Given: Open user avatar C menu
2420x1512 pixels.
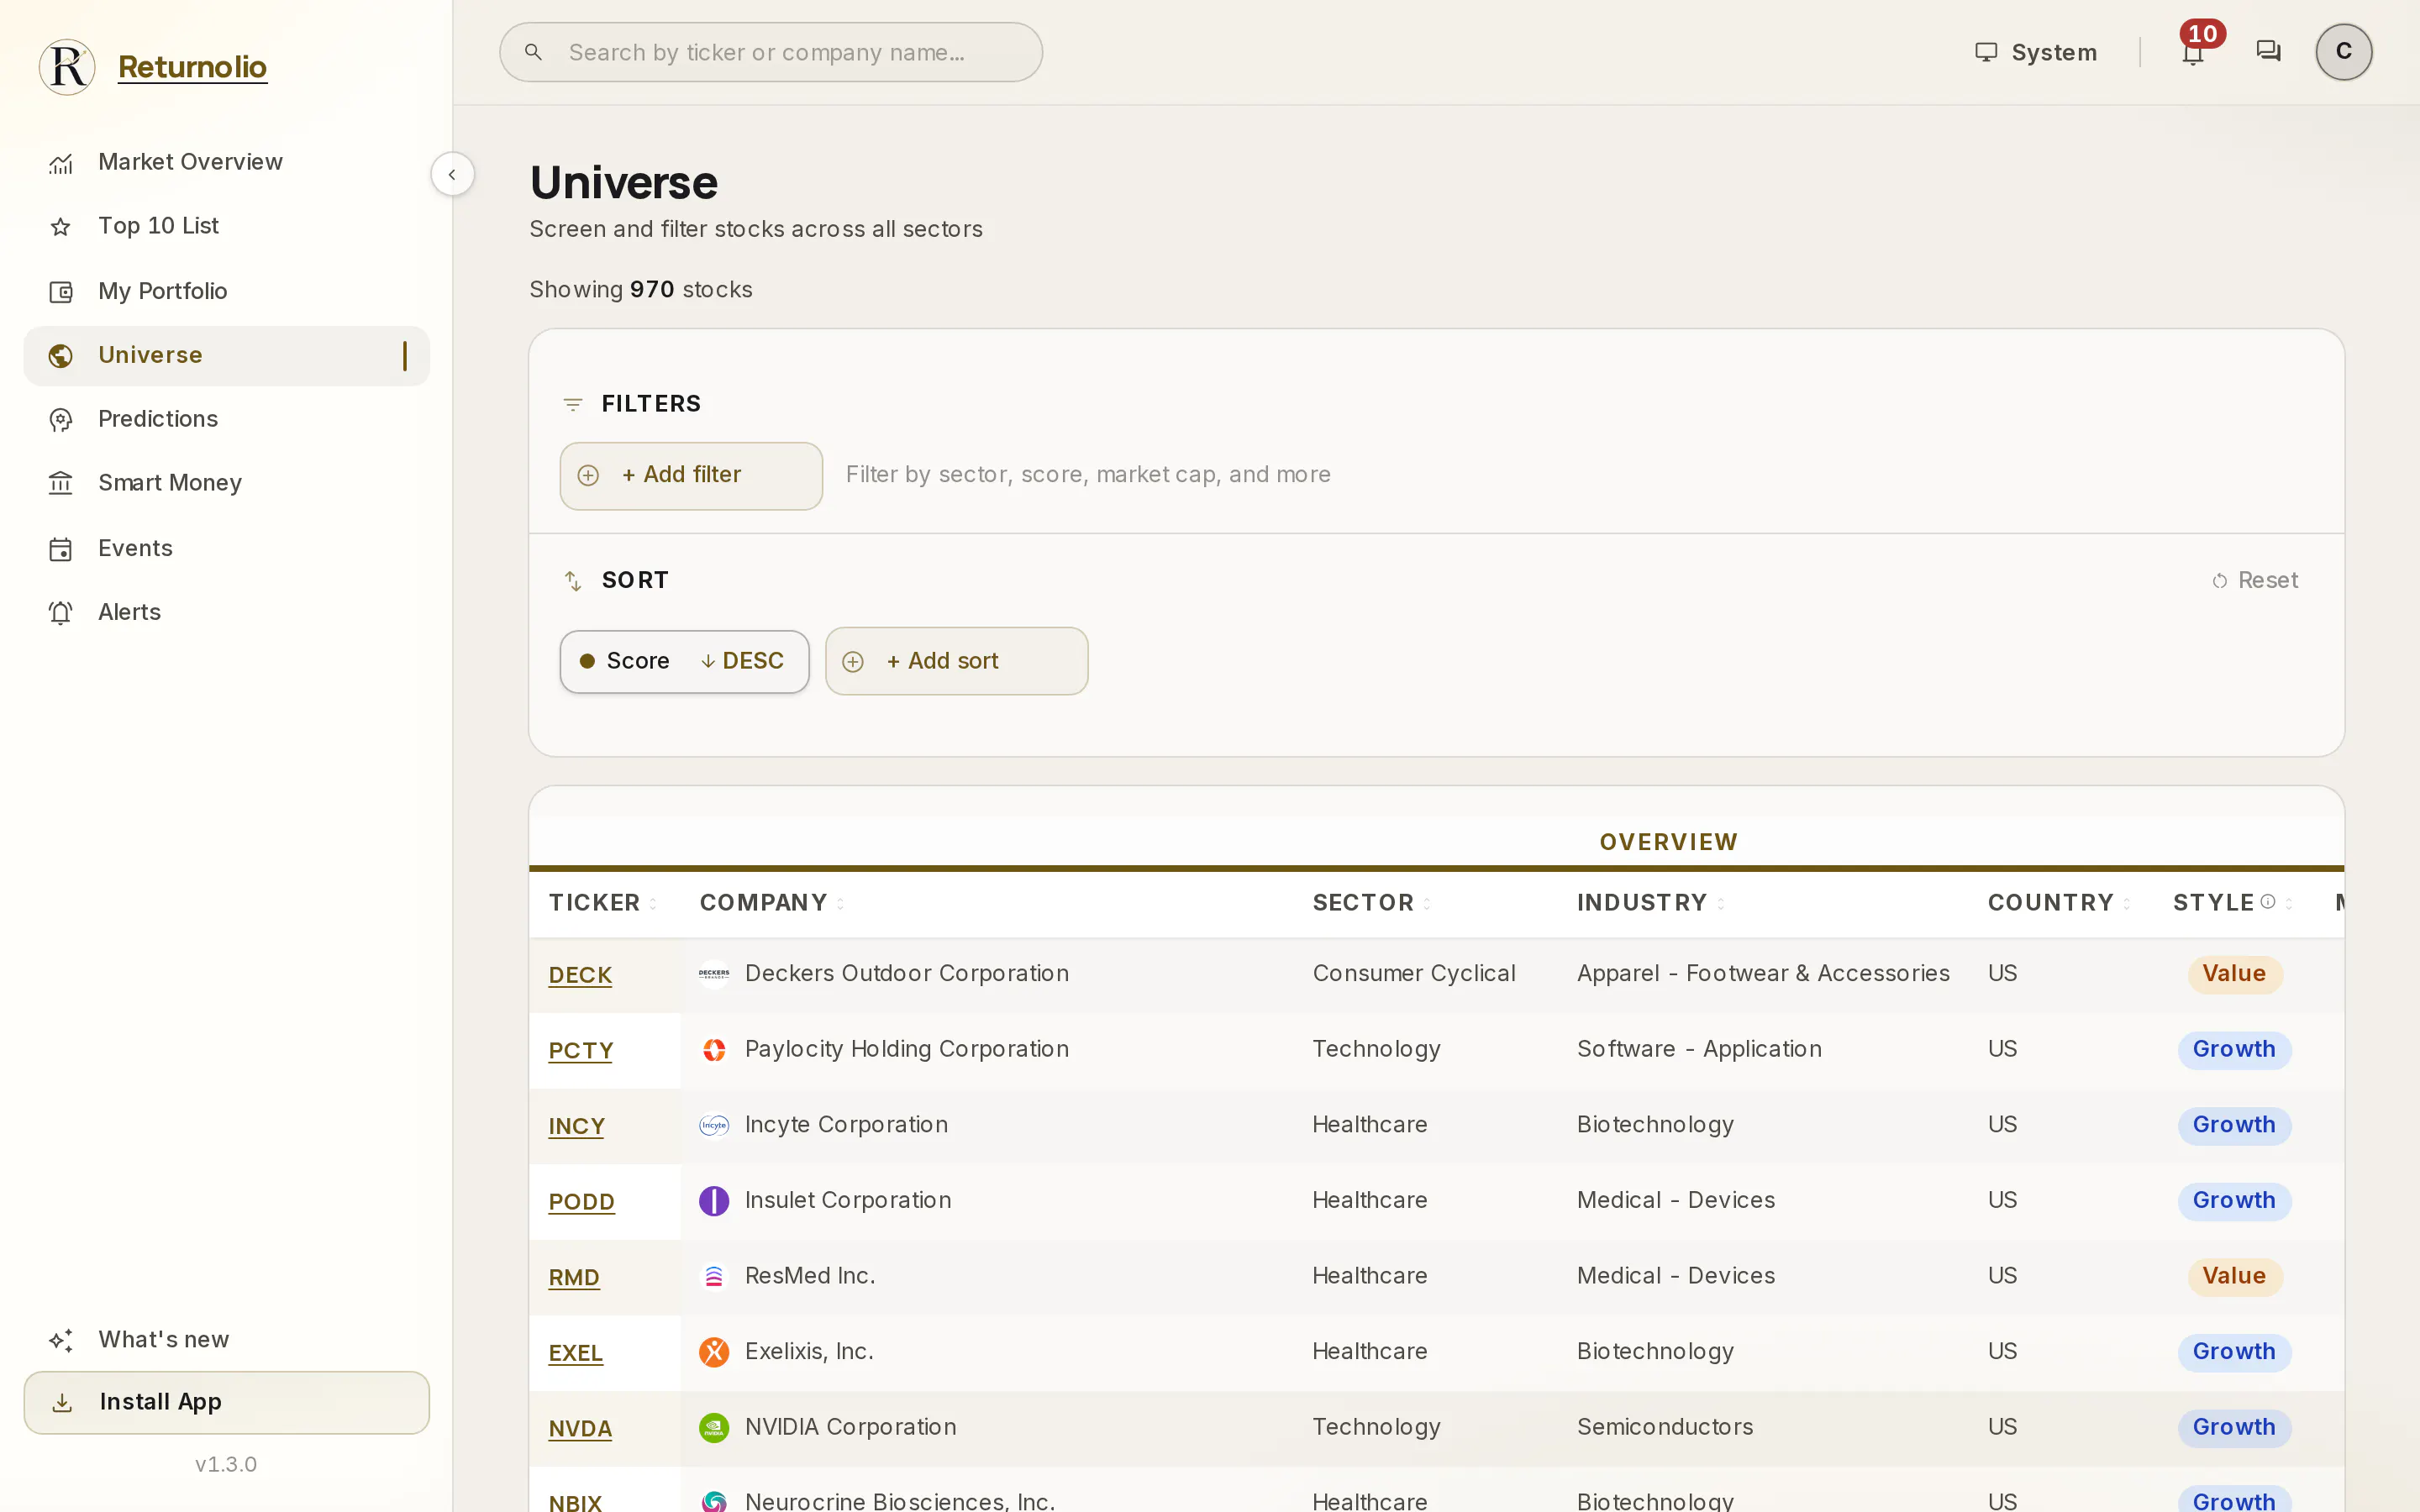Looking at the screenshot, I should (2343, 52).
